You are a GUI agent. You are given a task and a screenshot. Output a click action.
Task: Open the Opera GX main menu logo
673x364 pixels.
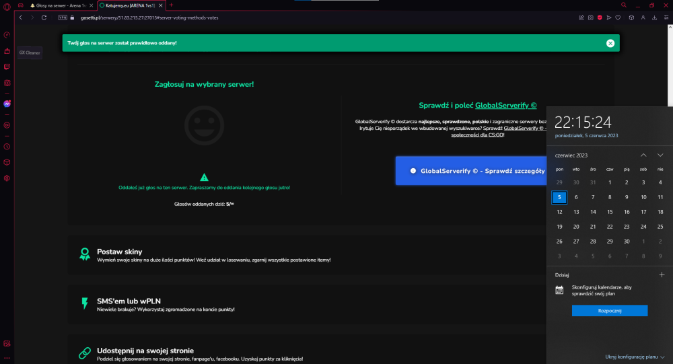pyautogui.click(x=7, y=7)
